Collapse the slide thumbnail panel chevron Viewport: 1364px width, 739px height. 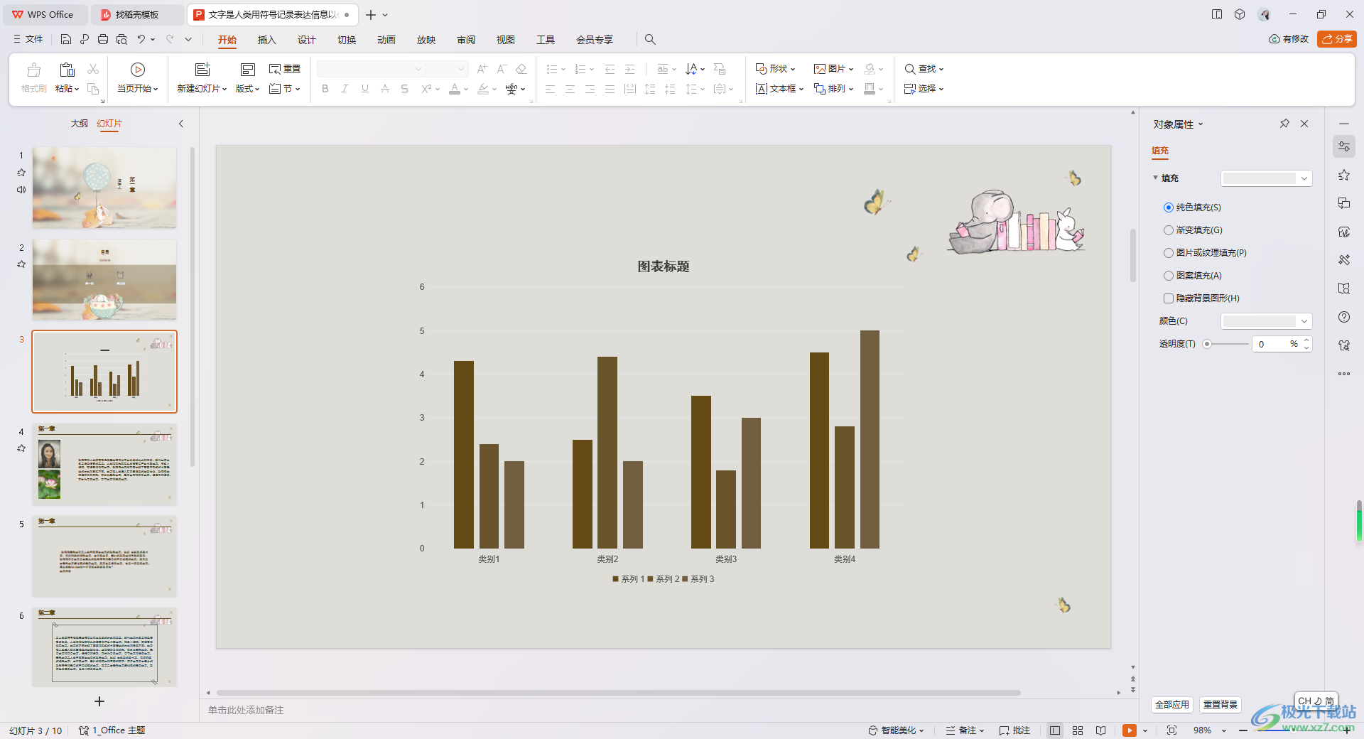pyautogui.click(x=181, y=124)
